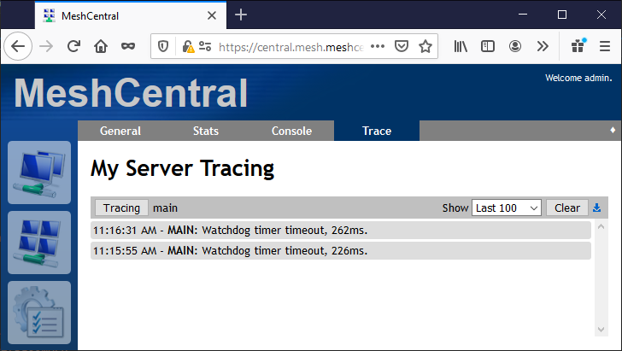Open the Library bookshelf icon
Screen dimensions: 622x351
461,46
